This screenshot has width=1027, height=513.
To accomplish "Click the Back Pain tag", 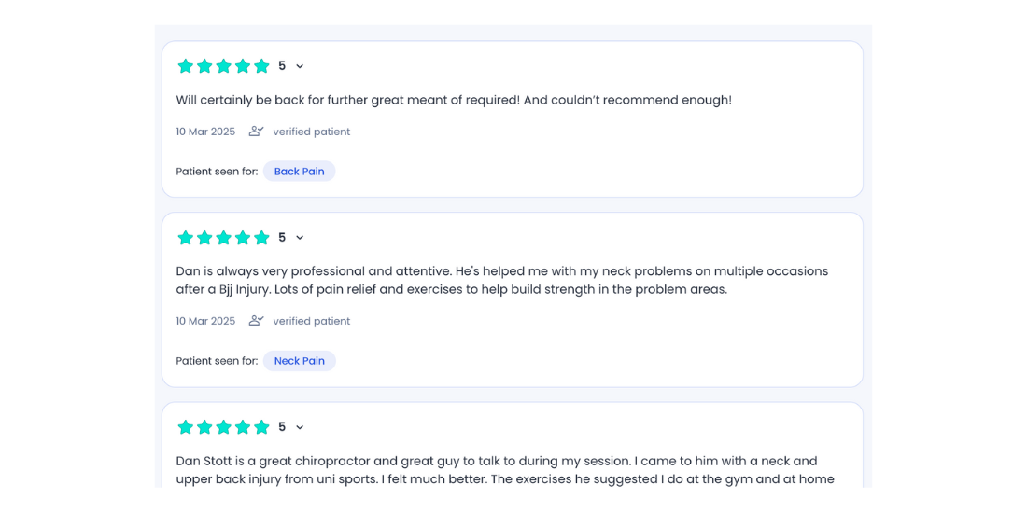I will tap(300, 172).
